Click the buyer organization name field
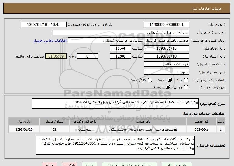Viewport: 234px width, 166px height. click(121, 33)
